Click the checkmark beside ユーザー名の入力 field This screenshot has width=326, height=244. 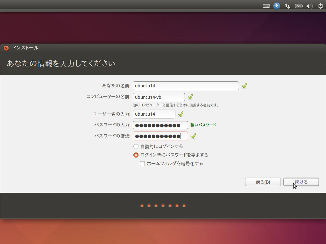[x=181, y=114]
